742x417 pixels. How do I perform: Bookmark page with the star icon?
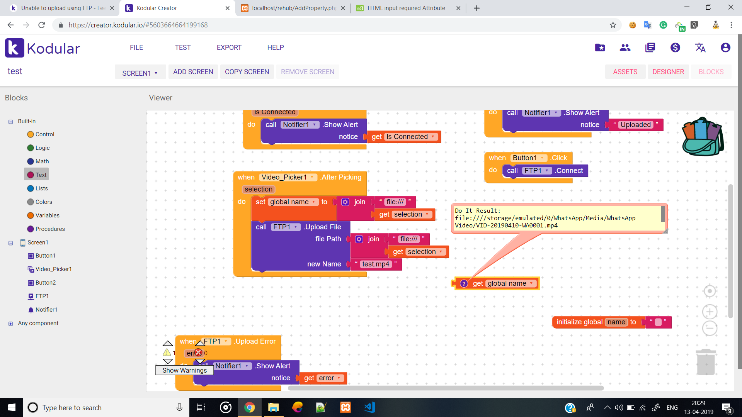(x=613, y=25)
